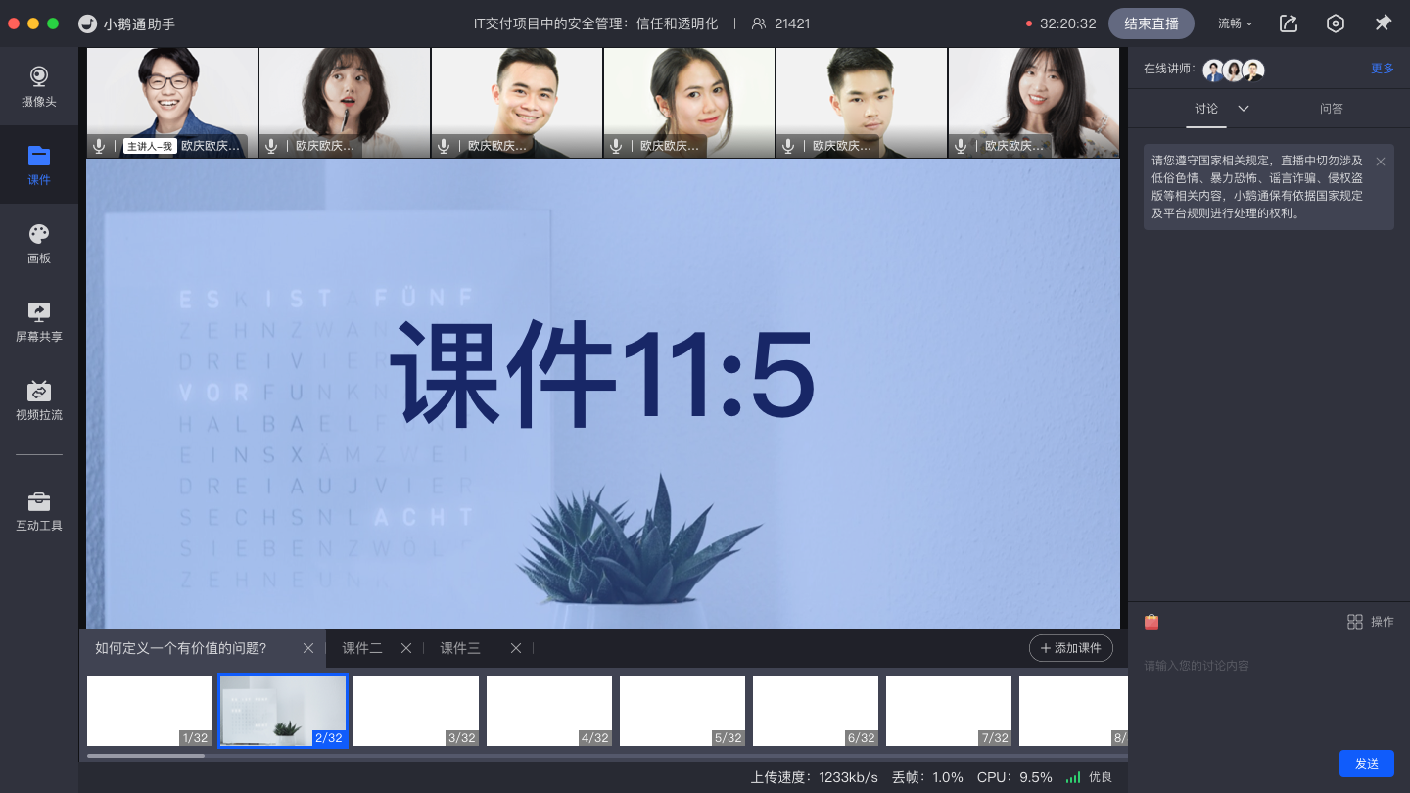Viewport: 1410px width, 793px height.
Task: Start 屏幕共享 screen sharing
Action: (39, 321)
